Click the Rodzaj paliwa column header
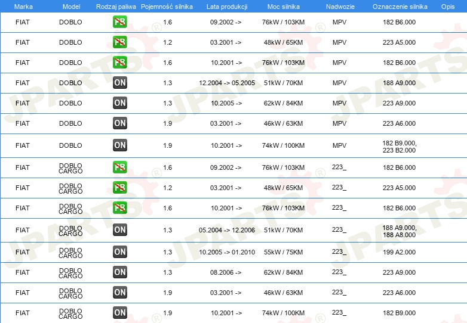 point(116,7)
